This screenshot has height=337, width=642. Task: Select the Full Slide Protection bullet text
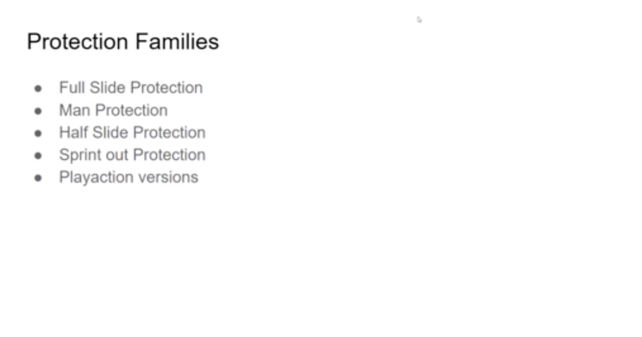pyautogui.click(x=131, y=88)
